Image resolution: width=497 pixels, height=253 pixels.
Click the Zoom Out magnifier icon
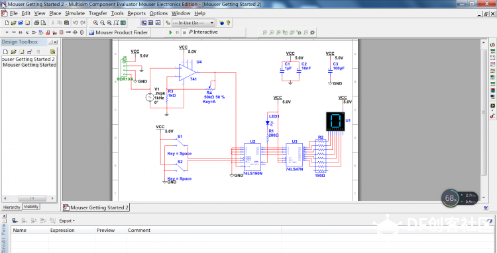(102, 22)
